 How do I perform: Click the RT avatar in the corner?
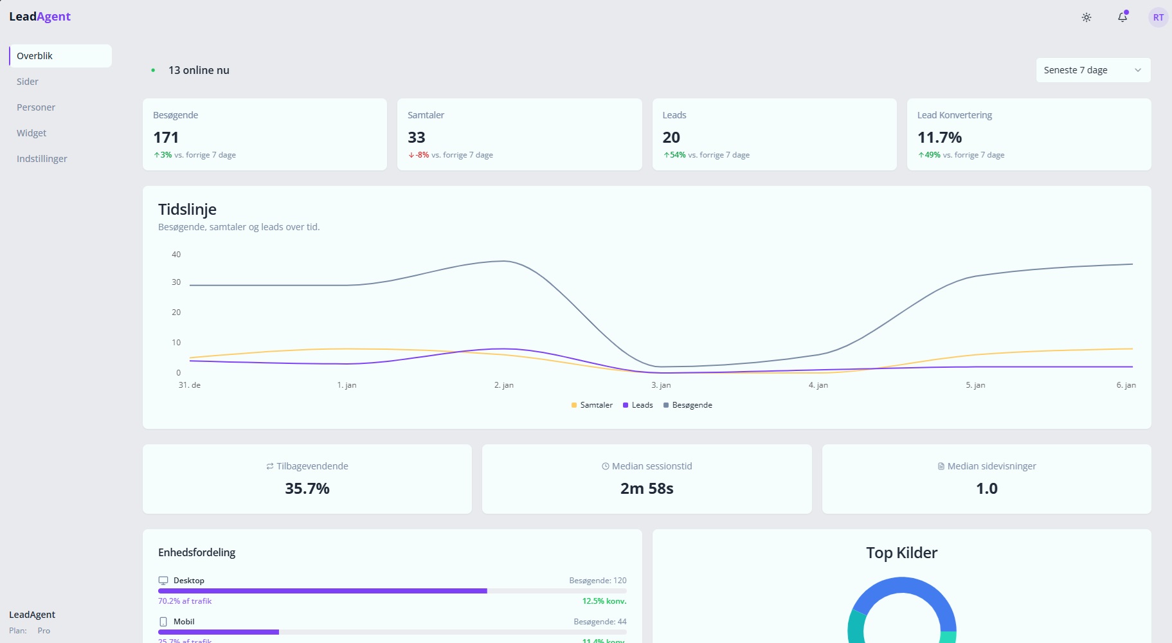click(1157, 17)
